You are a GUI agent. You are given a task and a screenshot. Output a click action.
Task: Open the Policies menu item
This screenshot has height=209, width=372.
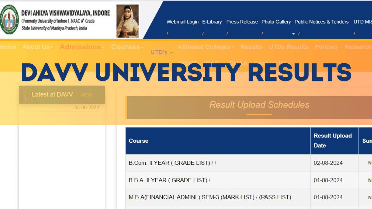point(326,47)
